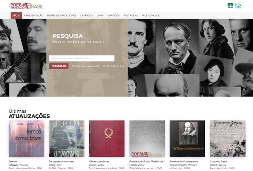The image size is (253, 171).
Task: Open the CAPES logo icon
Action: tap(238, 6)
